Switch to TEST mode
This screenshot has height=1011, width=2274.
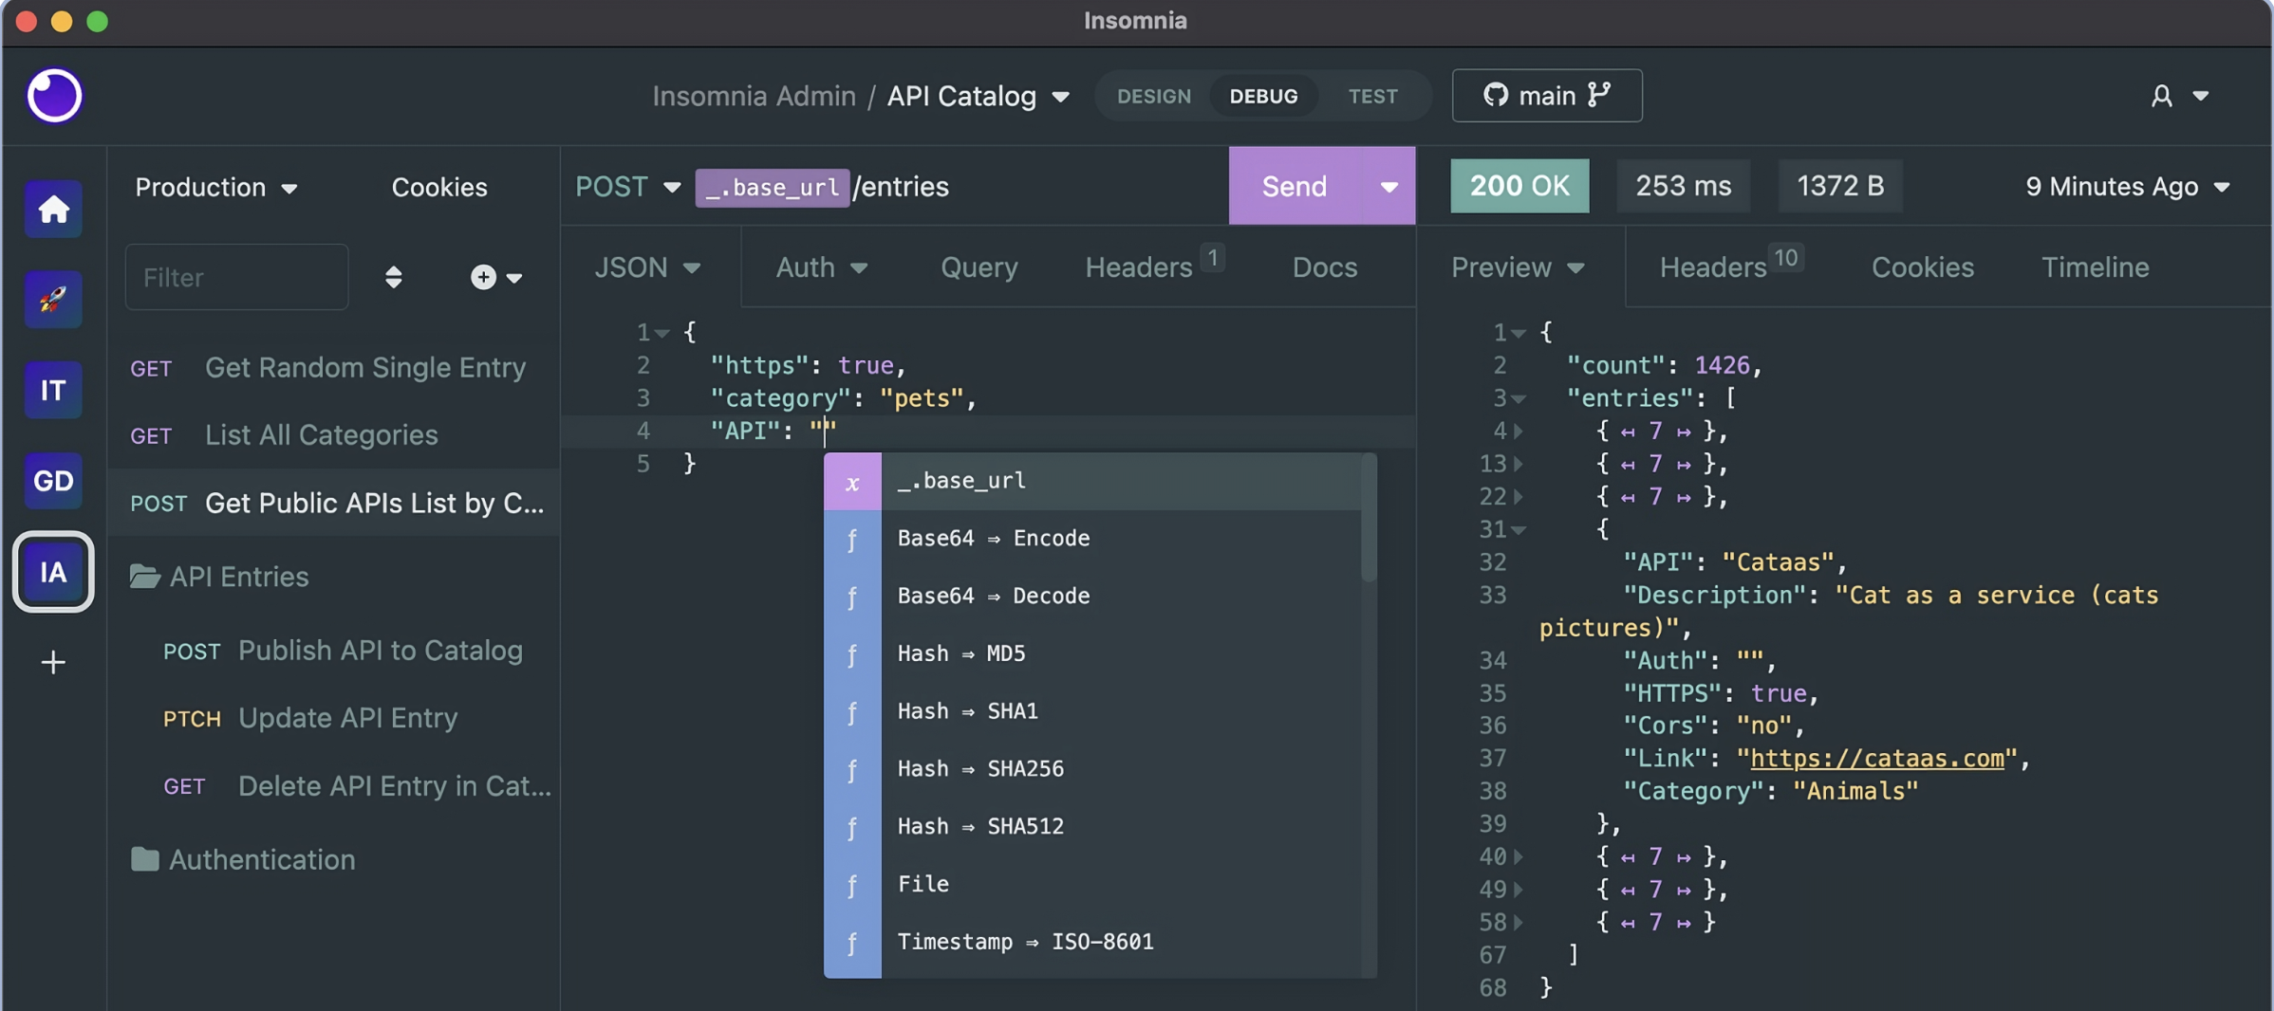click(x=1372, y=96)
